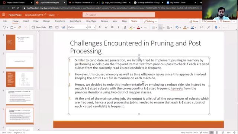
Task: Toggle underline formatting
Action: point(125,27)
